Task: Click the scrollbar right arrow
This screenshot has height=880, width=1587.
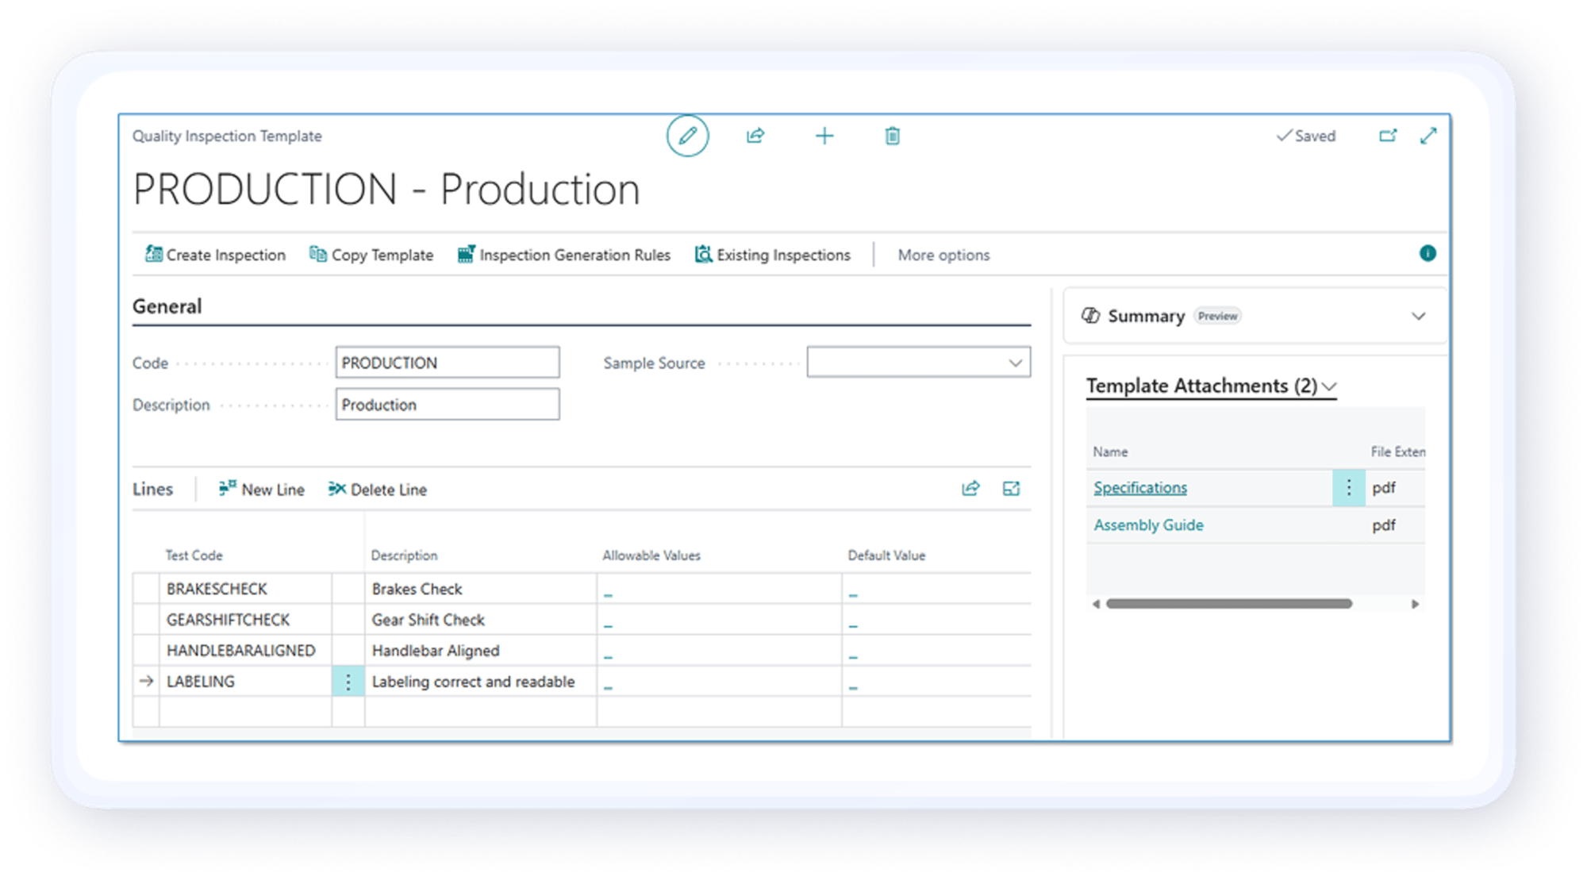Action: pyautogui.click(x=1415, y=604)
